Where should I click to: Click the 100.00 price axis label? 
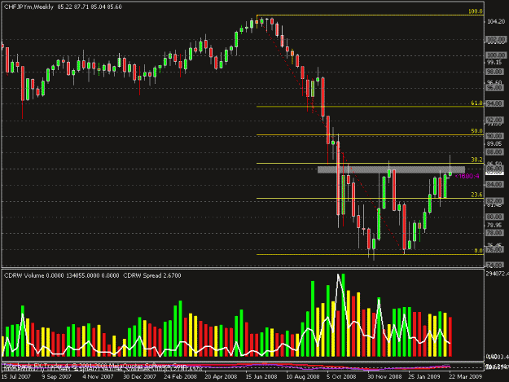(496, 55)
